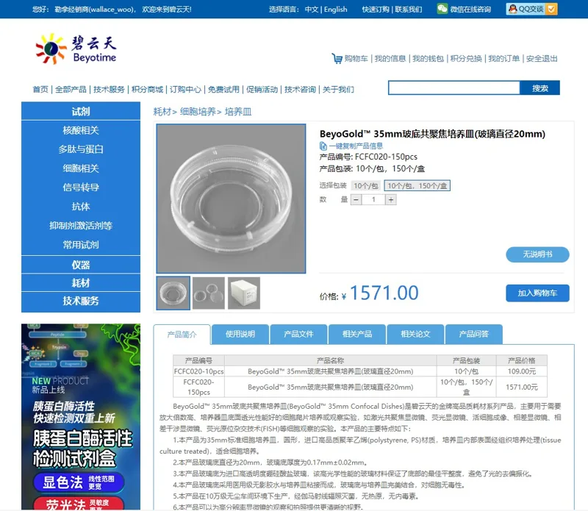This screenshot has height=511, width=588.
Task: Open 细胞相关 in the sidebar
Action: tap(81, 168)
